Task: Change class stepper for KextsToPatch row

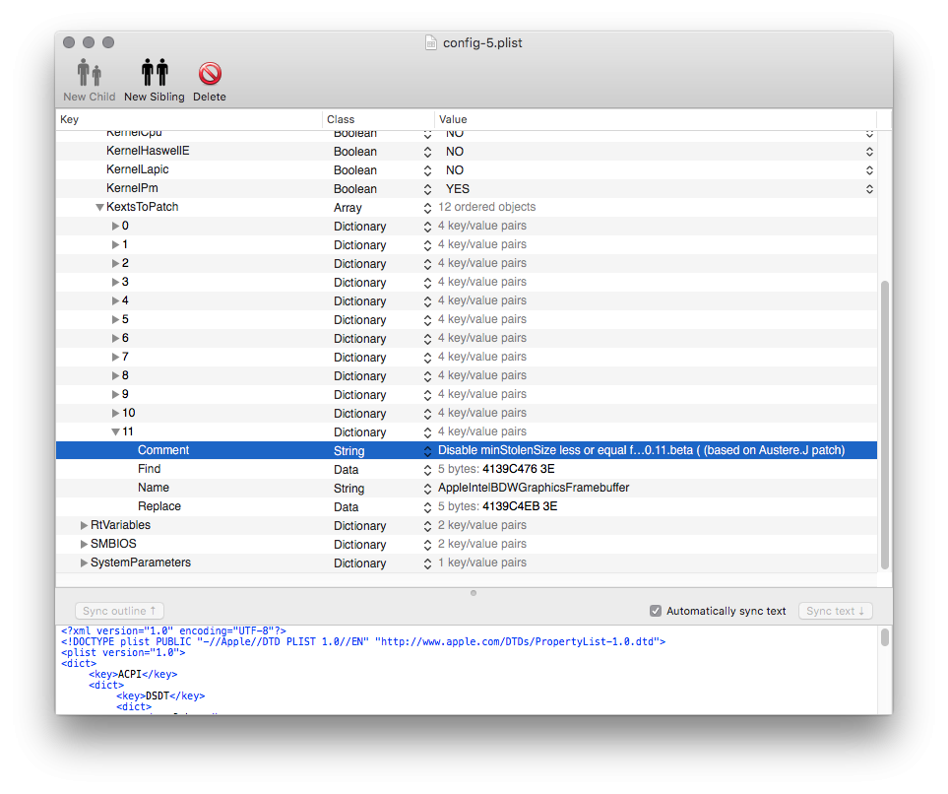Action: (x=427, y=208)
